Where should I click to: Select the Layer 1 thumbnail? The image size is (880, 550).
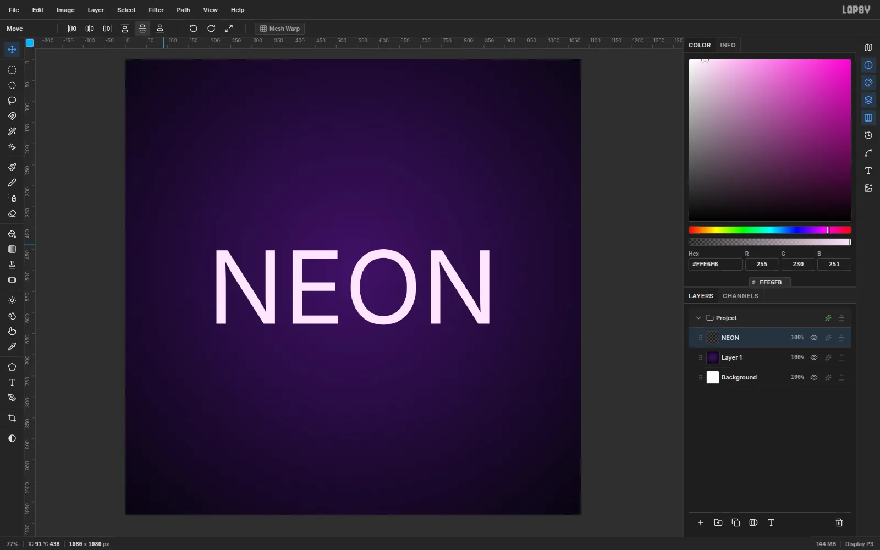click(x=713, y=358)
